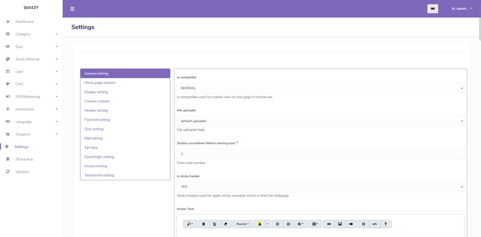
Task: Open the Invoice setting tab
Action: [x=125, y=166]
